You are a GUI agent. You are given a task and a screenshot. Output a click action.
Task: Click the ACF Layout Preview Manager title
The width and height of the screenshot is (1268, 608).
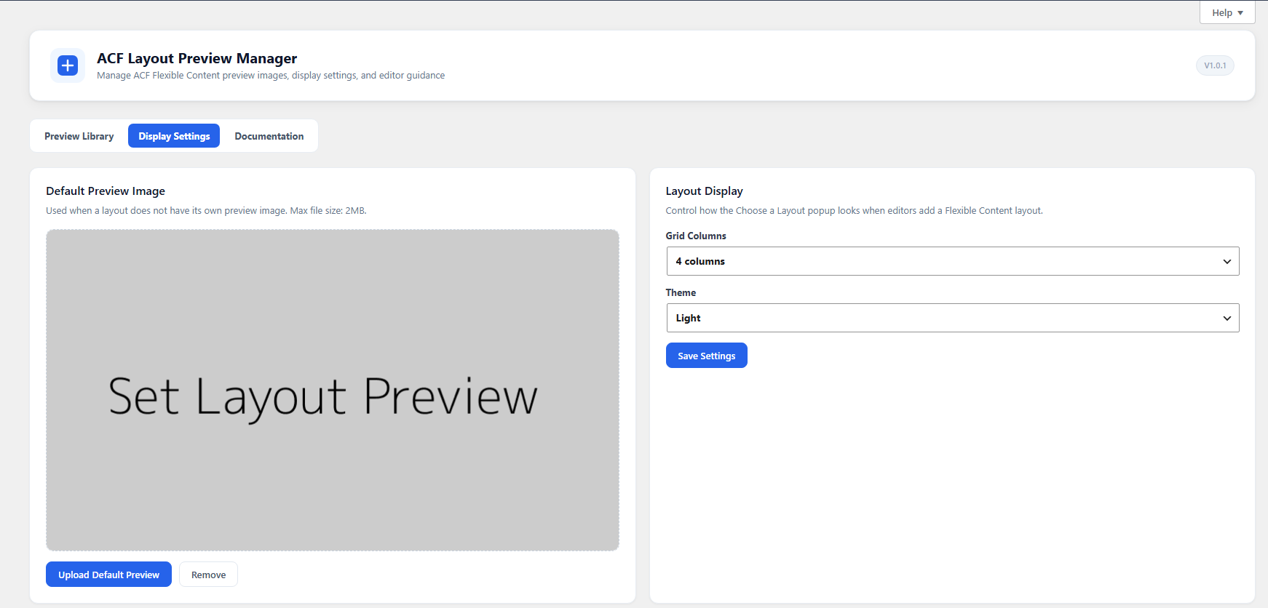point(197,58)
